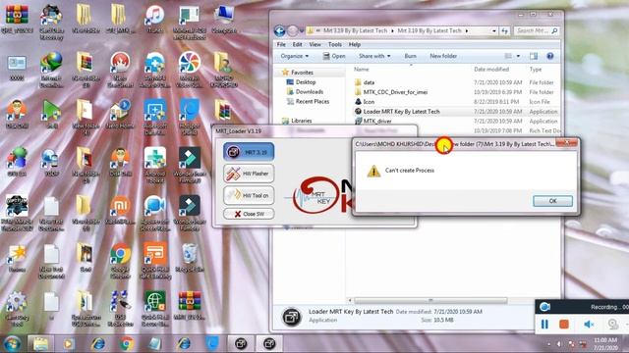Launch MRT 3.19 in the MRT_Loader window
The image size is (629, 353).
point(249,152)
